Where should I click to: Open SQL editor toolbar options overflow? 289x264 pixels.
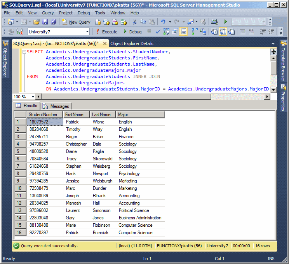[281, 32]
